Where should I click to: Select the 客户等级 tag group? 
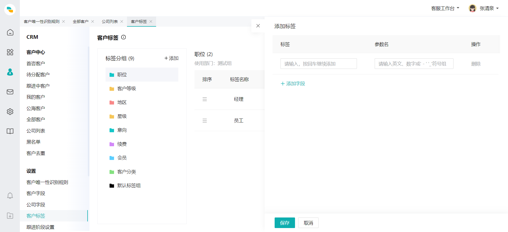[x=142, y=88]
